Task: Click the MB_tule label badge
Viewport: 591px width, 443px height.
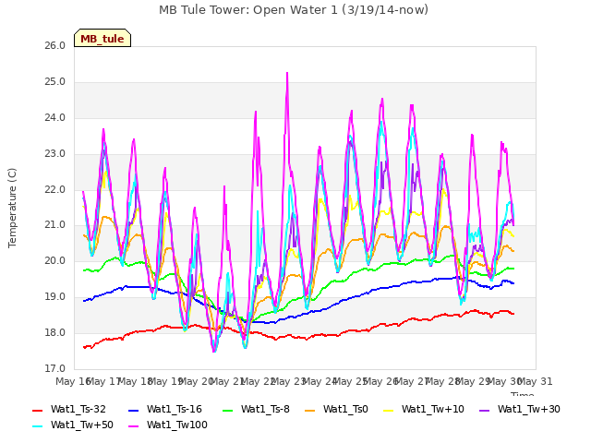Action: [x=103, y=38]
